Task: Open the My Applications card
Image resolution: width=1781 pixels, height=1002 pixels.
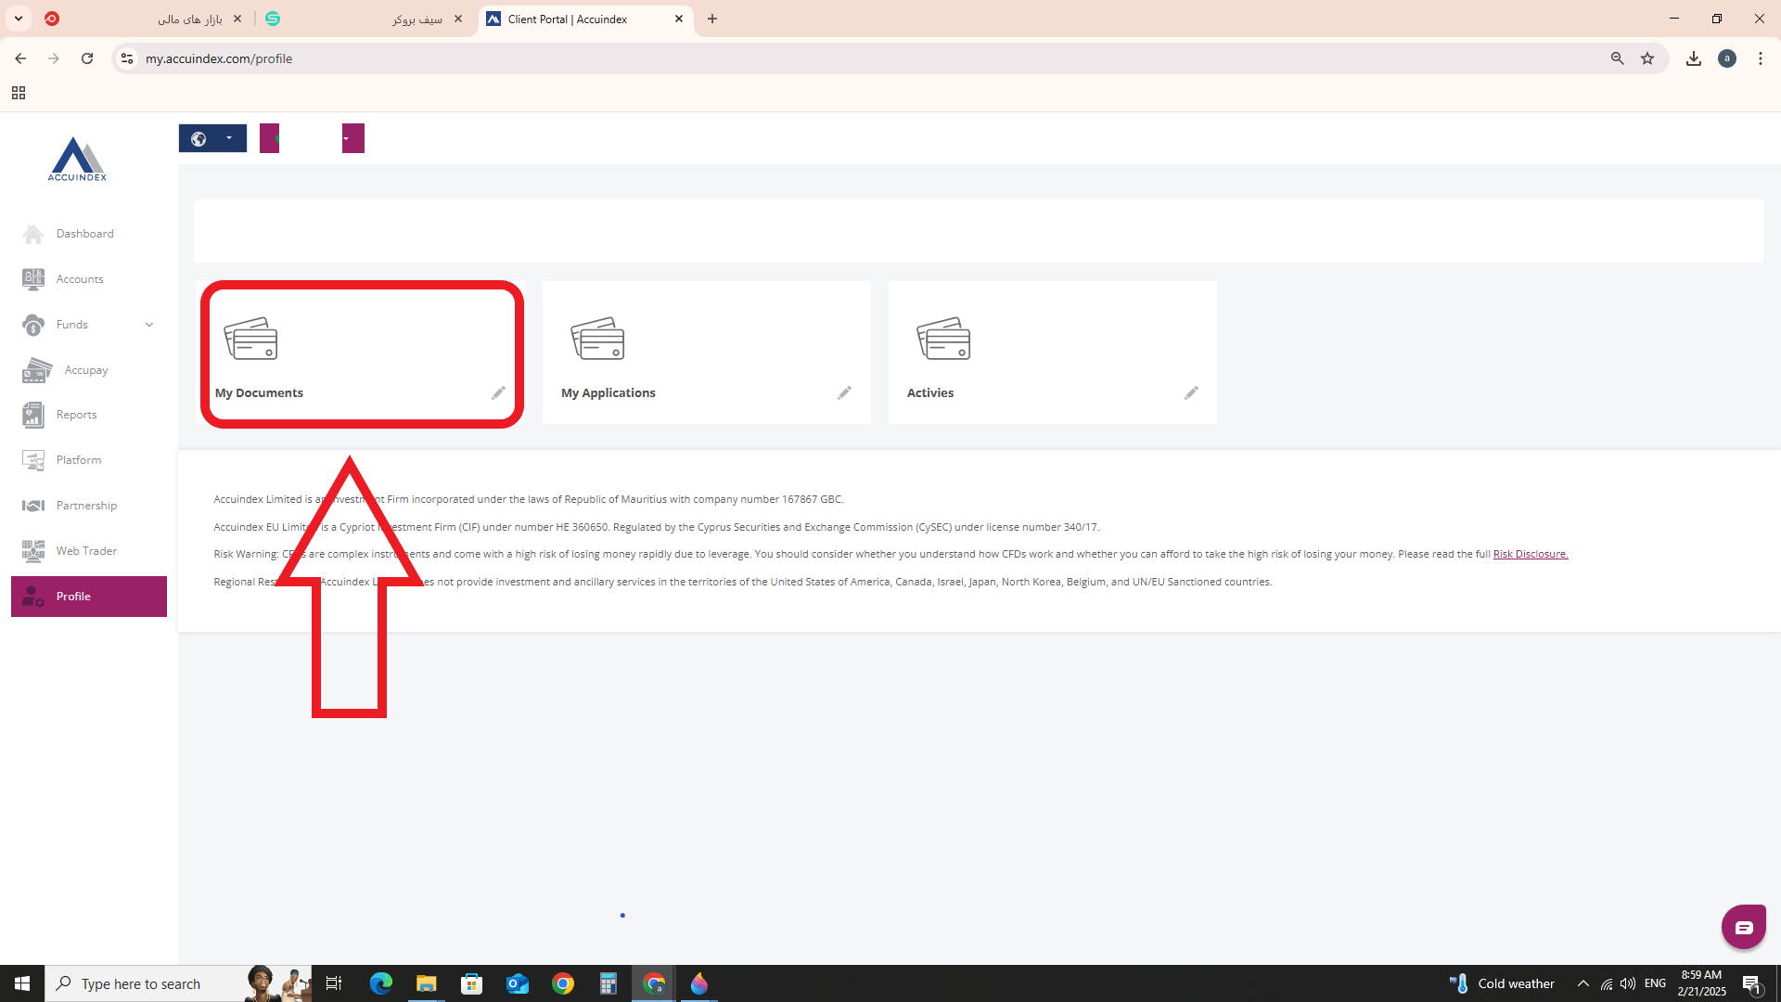Action: tap(707, 353)
